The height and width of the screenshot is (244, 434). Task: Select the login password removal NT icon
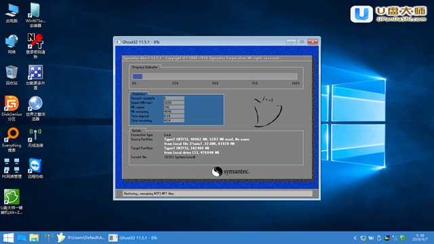click(x=35, y=46)
